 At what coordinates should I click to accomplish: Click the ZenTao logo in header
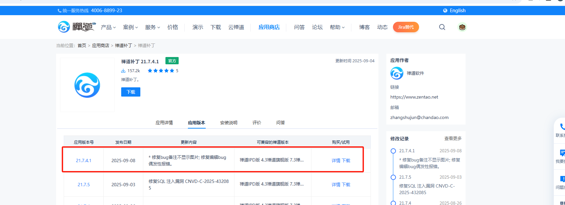pos(77,27)
